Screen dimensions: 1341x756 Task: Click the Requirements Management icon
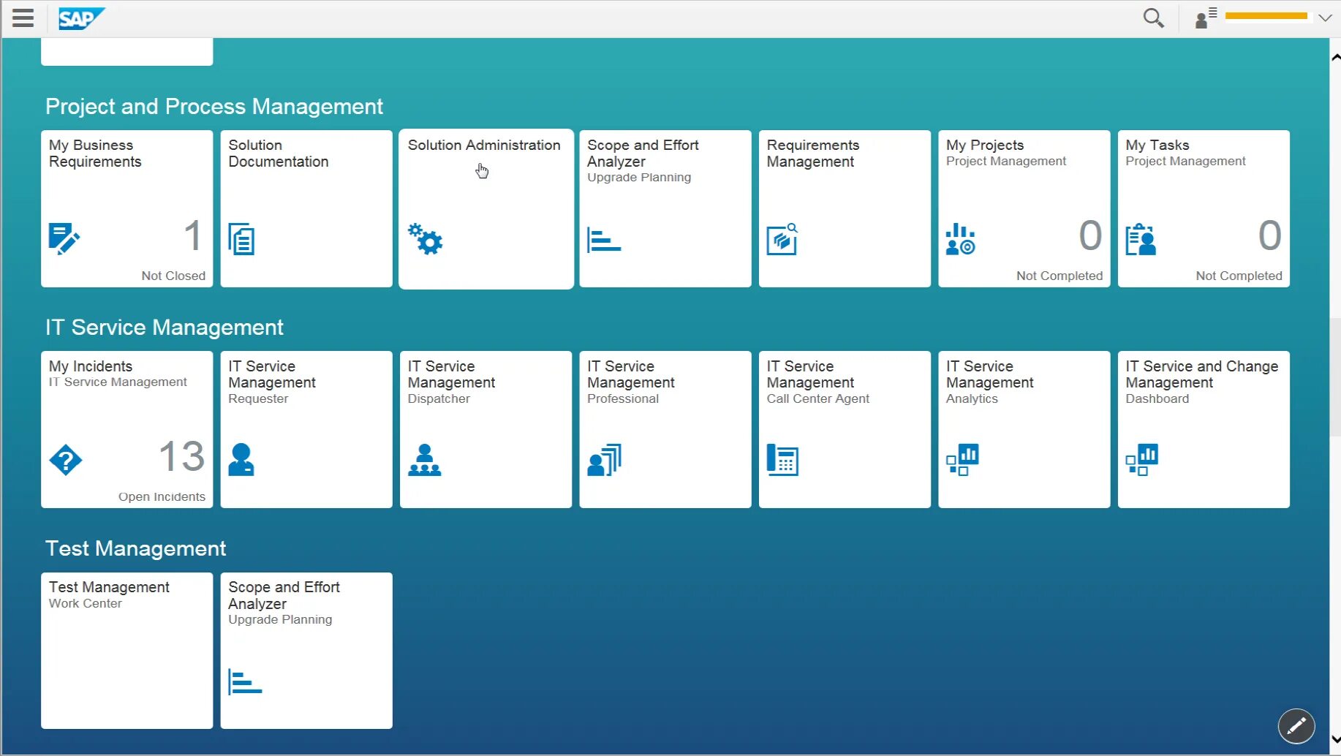782,239
